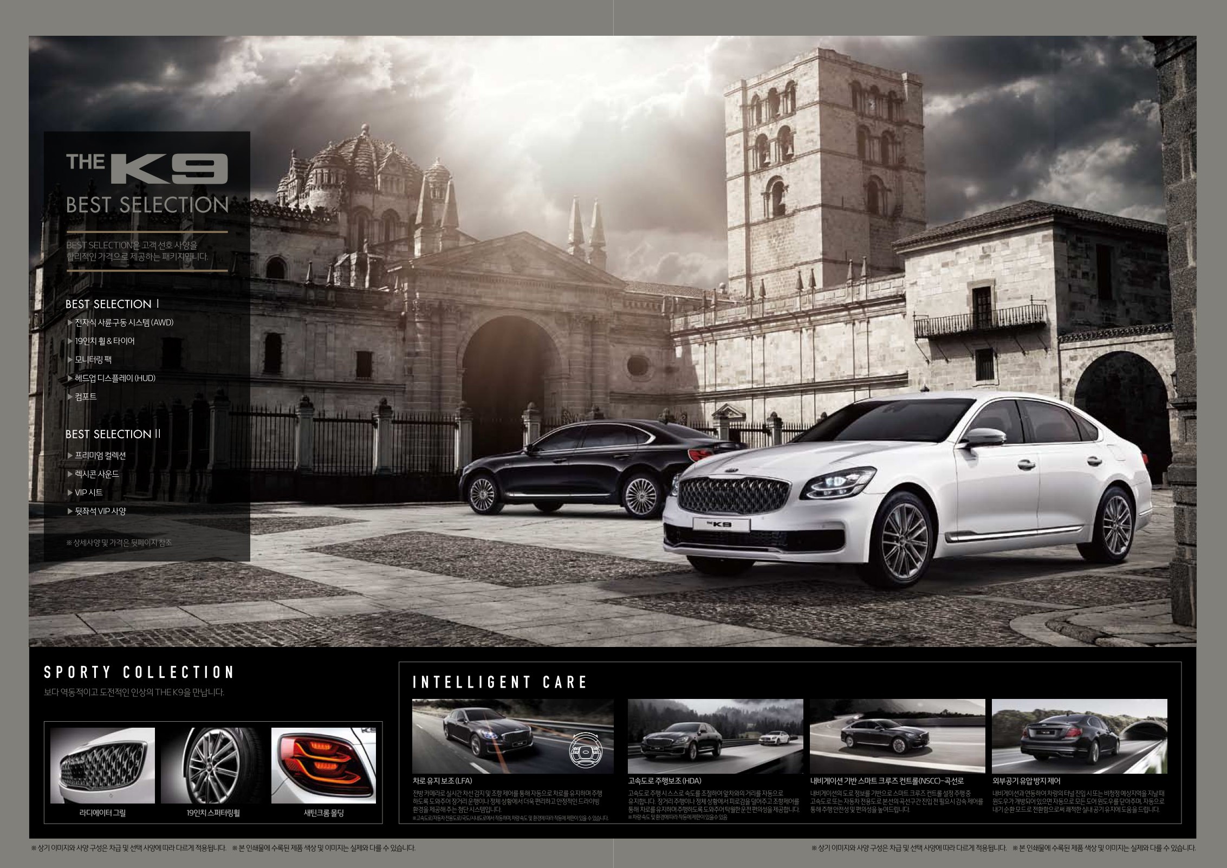Click the SPORTY COLLECTION heading
The width and height of the screenshot is (1227, 868).
[139, 672]
